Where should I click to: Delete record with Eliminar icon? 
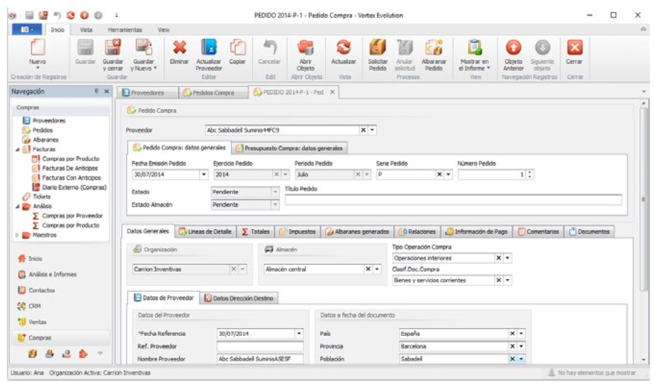tap(179, 47)
